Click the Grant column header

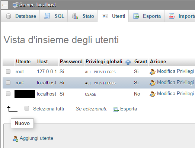click(141, 62)
